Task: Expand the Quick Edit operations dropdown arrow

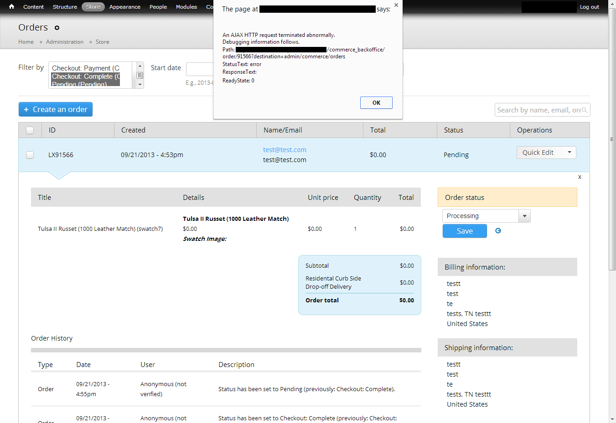Action: pos(569,153)
